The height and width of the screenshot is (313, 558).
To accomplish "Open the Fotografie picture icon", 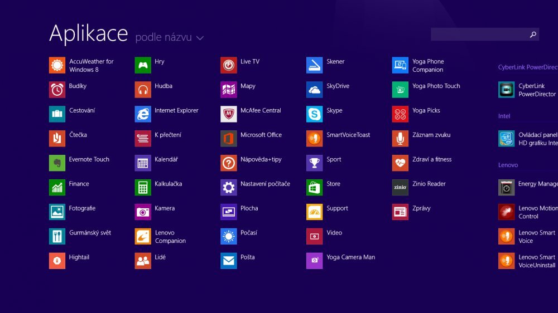I will (57, 212).
